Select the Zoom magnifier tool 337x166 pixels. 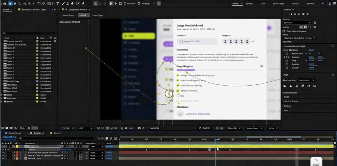pos(19,4)
